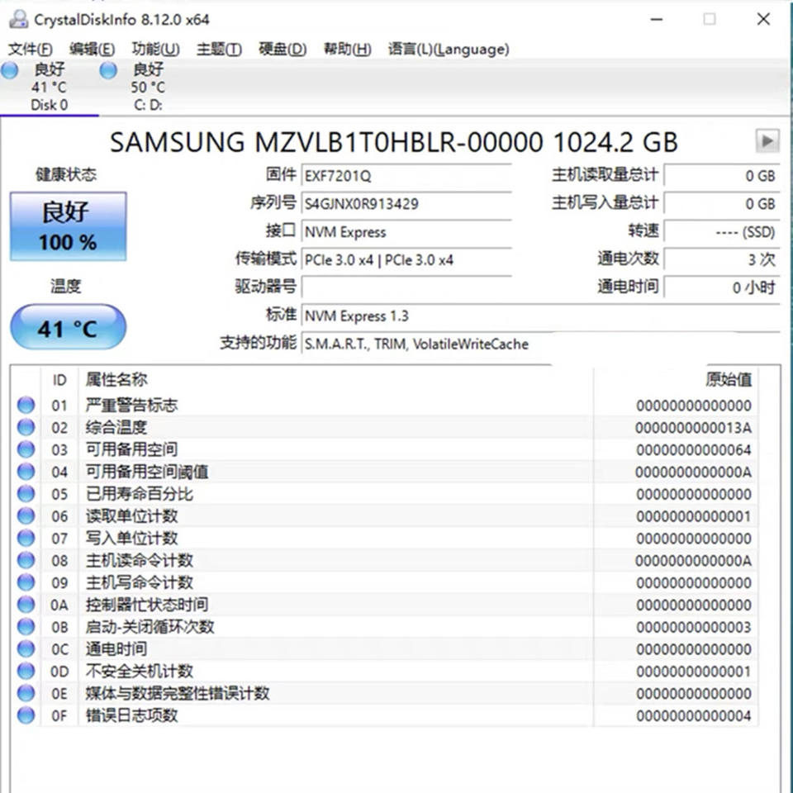Image resolution: width=793 pixels, height=793 pixels.
Task: Click status orb for attribute 0C 通电时间
Action: tap(26, 649)
